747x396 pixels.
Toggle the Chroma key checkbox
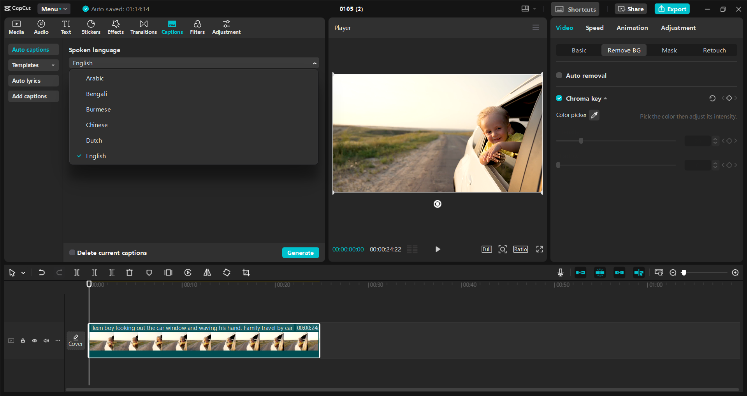coord(559,98)
